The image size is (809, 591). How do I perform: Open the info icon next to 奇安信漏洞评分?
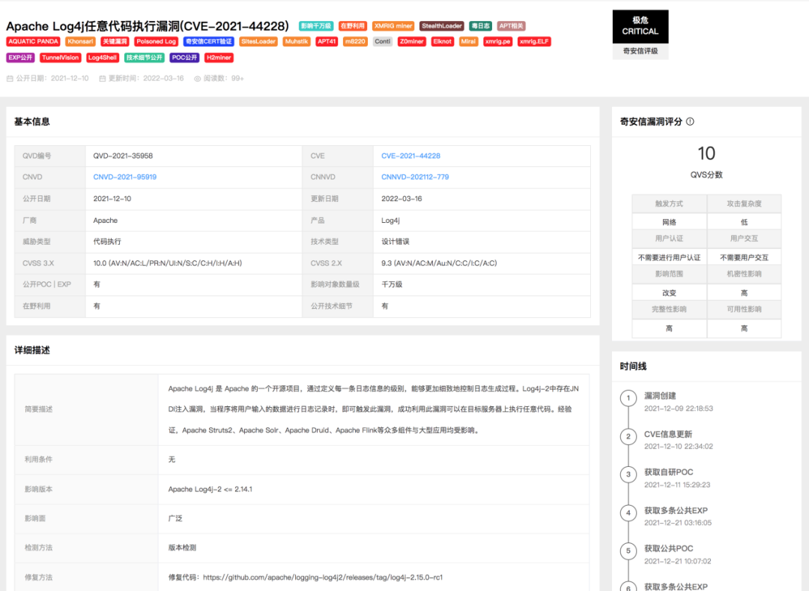coord(690,122)
